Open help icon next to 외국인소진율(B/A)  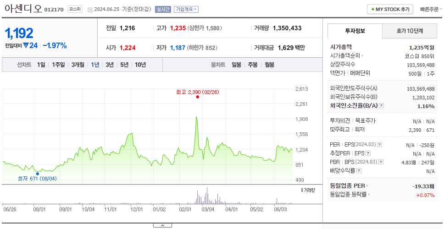(x=382, y=106)
